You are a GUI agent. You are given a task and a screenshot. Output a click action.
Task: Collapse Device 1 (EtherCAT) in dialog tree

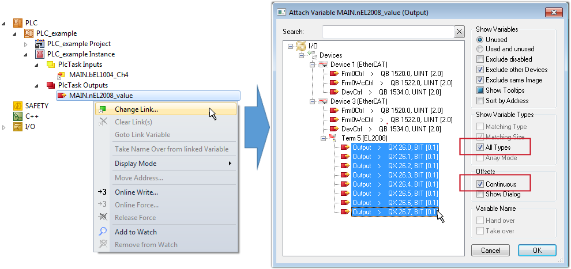(312, 65)
